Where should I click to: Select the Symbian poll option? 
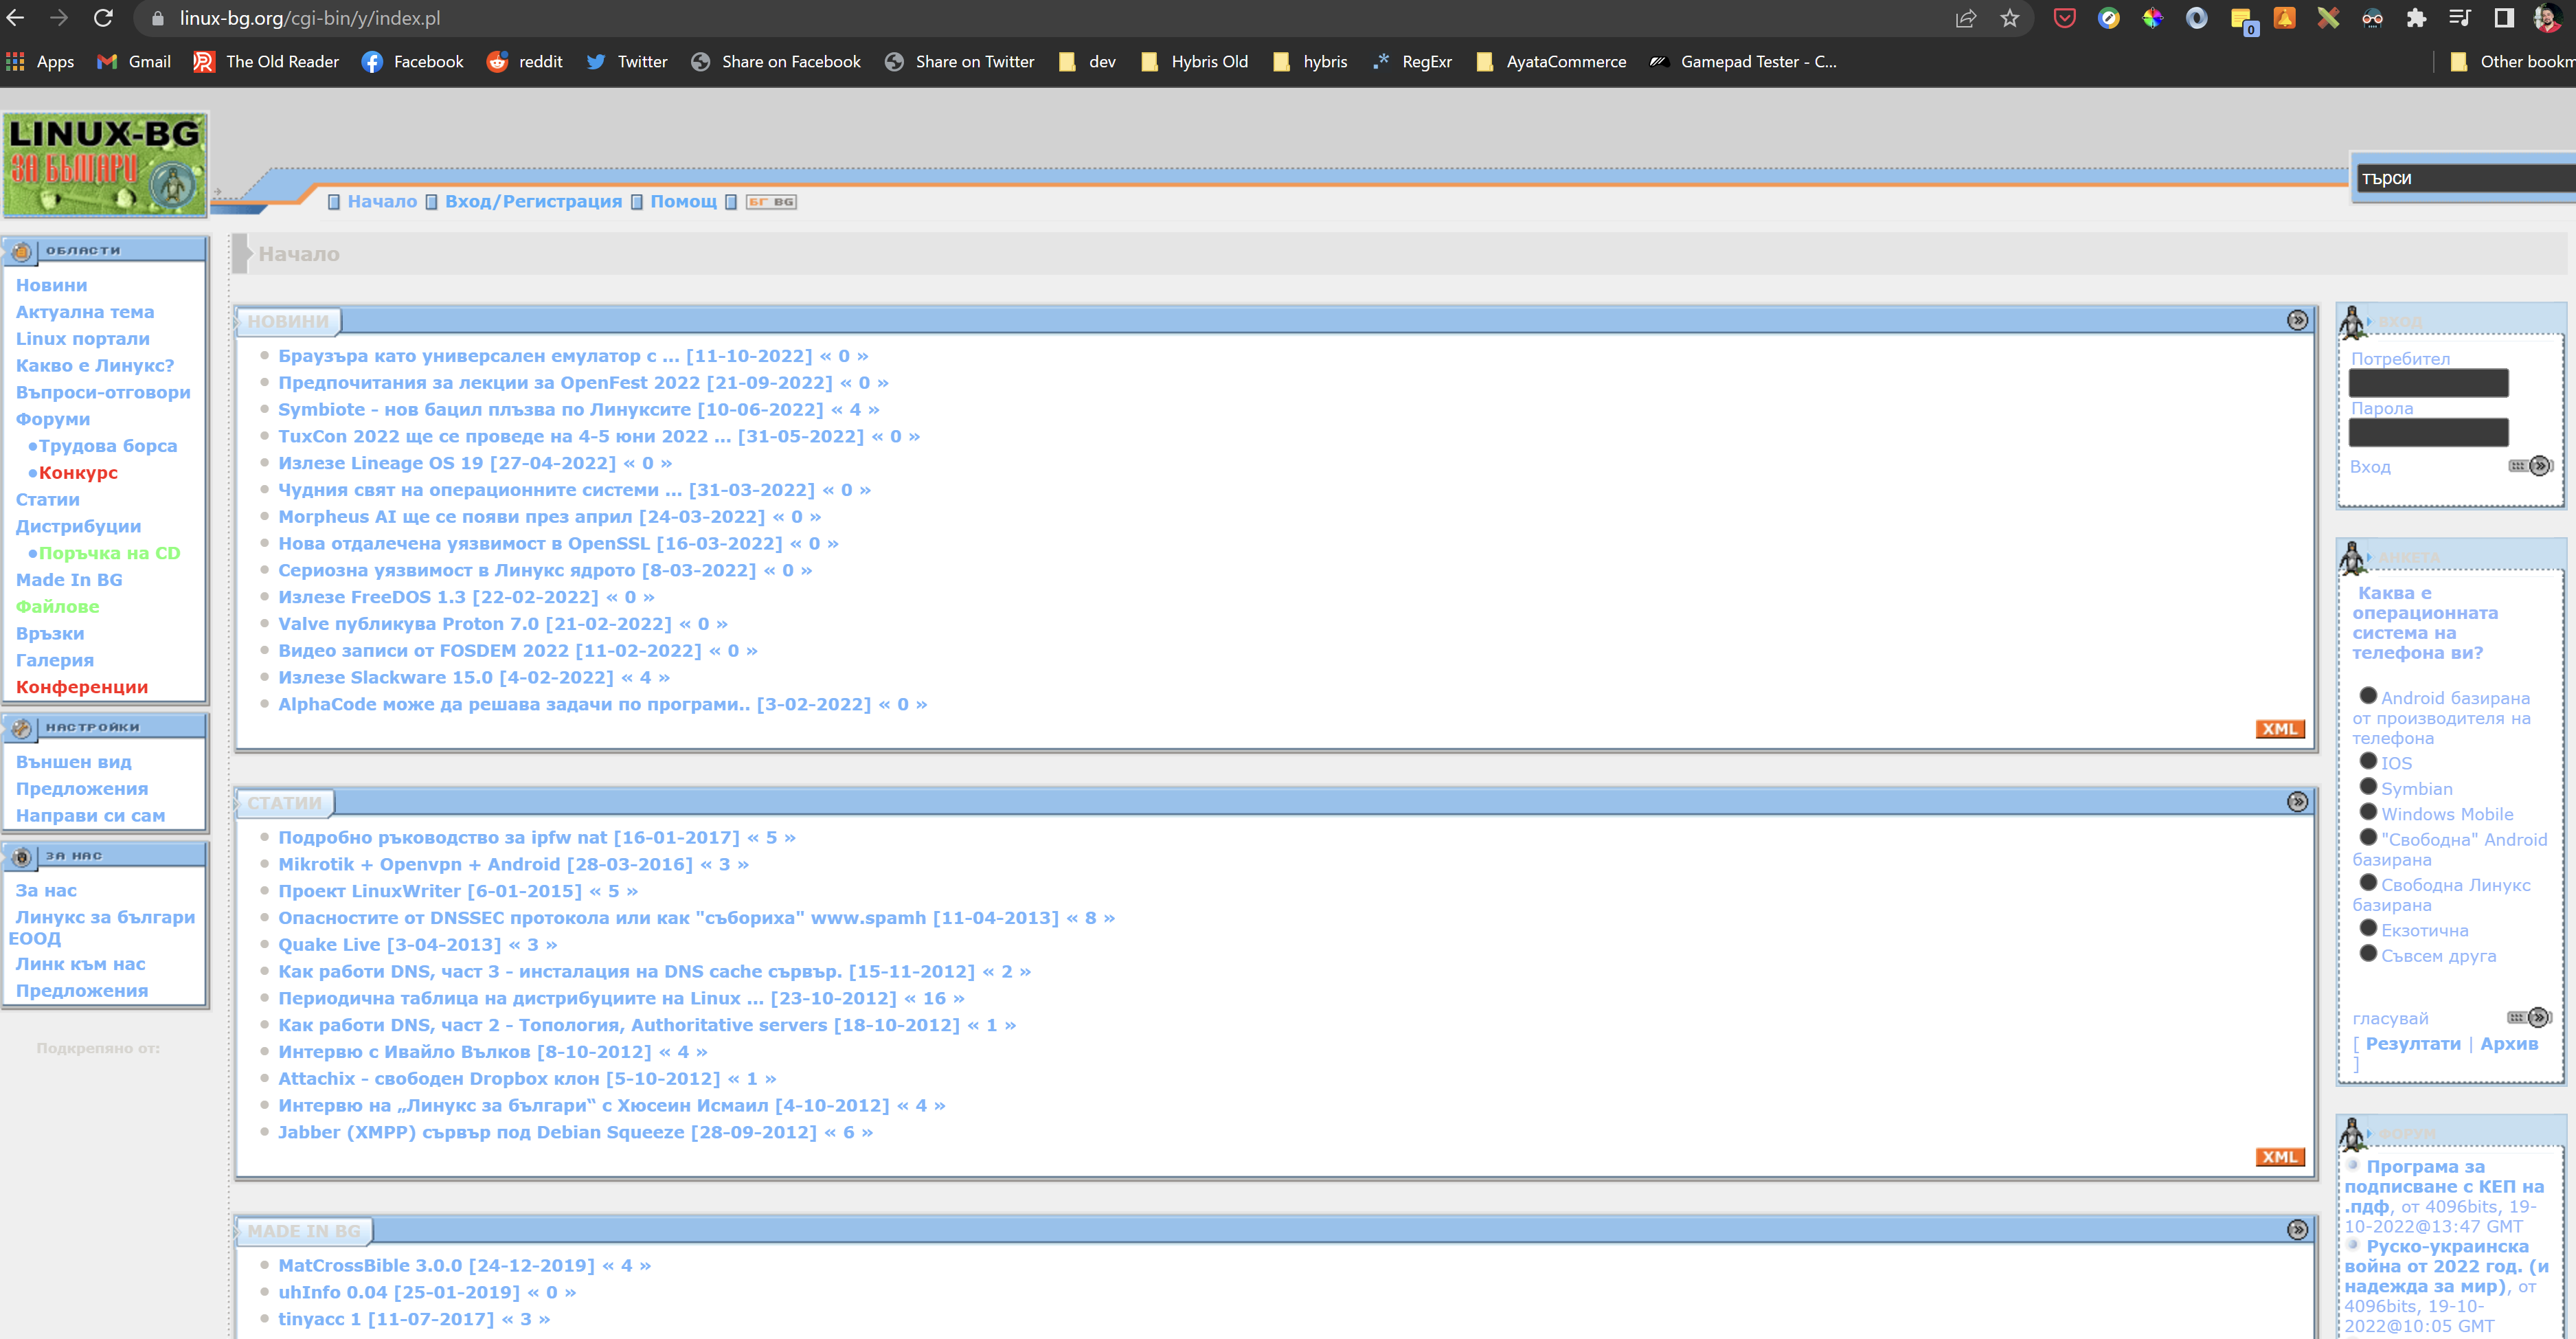pos(2369,788)
